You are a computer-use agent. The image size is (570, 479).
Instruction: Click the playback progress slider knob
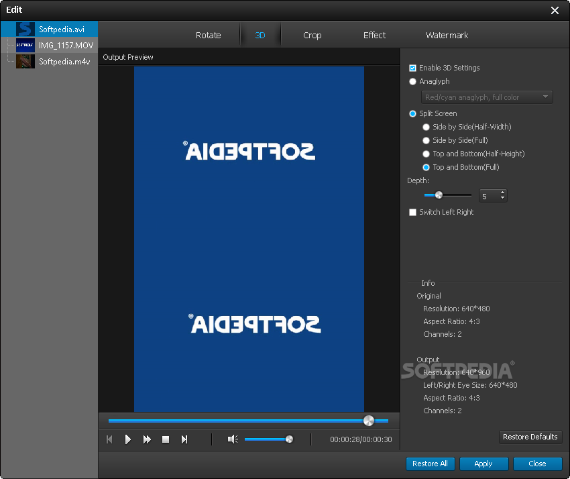[369, 421]
